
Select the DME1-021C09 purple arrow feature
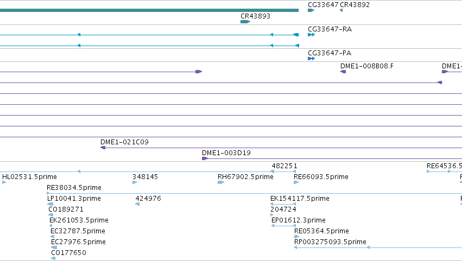(103, 148)
